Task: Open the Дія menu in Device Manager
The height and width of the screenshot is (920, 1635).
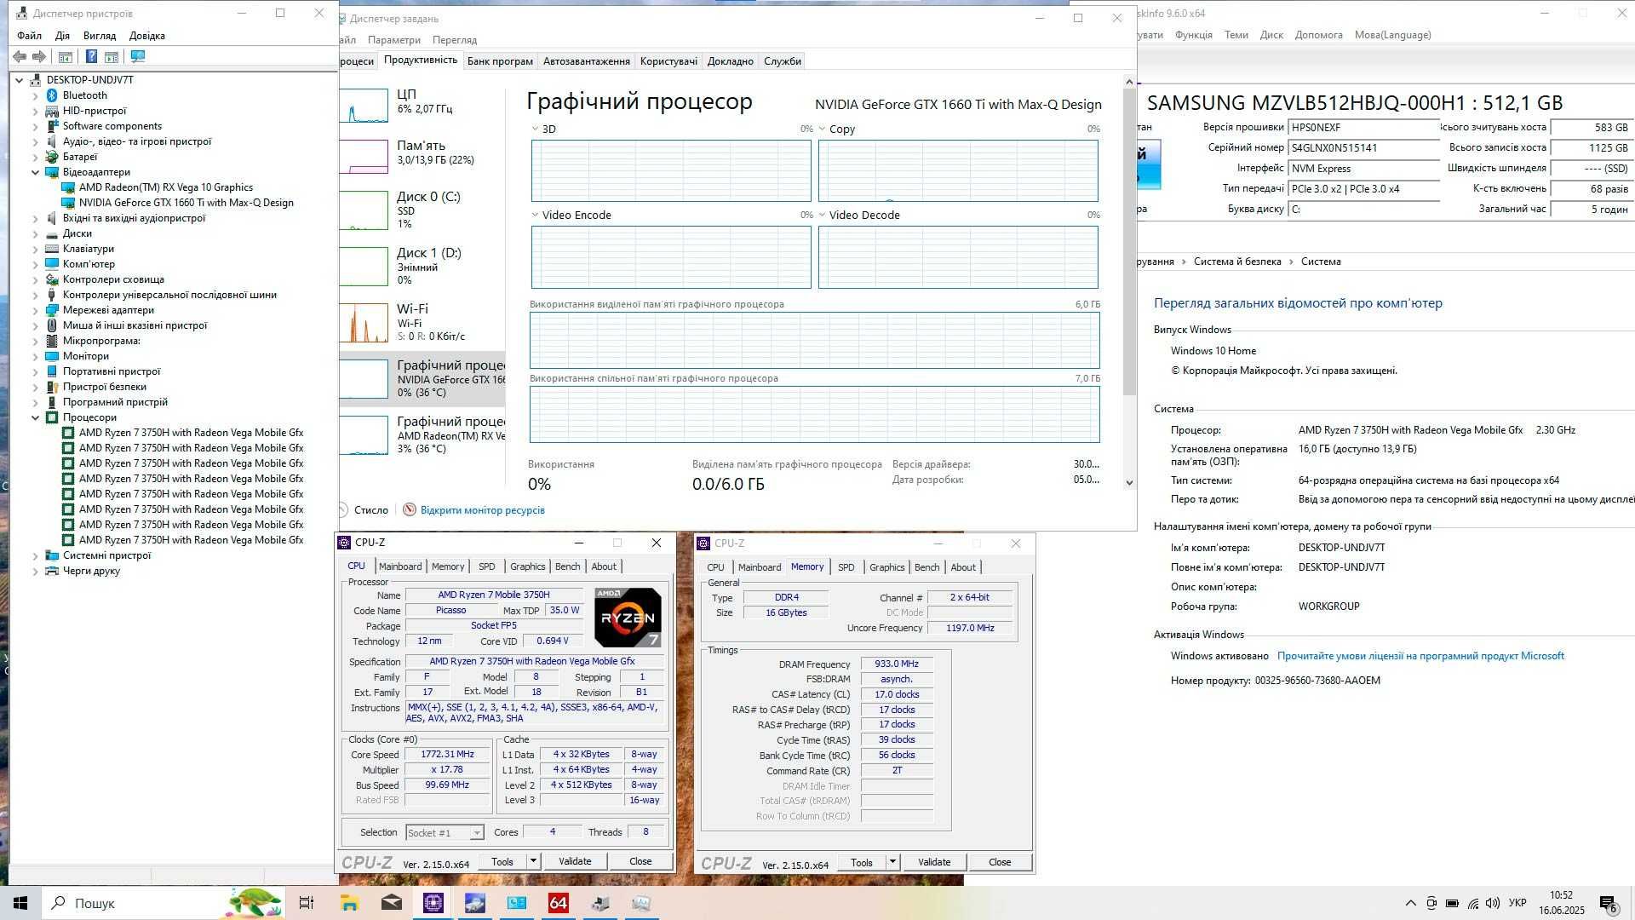Action: tap(62, 36)
